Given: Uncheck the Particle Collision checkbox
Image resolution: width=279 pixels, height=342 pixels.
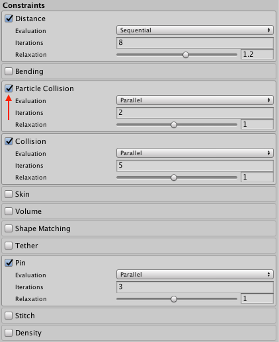Looking at the screenshot, I should 9,88.
